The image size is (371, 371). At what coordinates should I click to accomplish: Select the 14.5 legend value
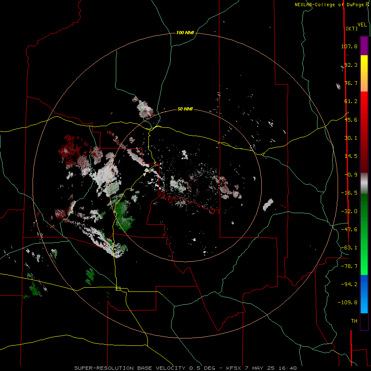click(x=351, y=156)
